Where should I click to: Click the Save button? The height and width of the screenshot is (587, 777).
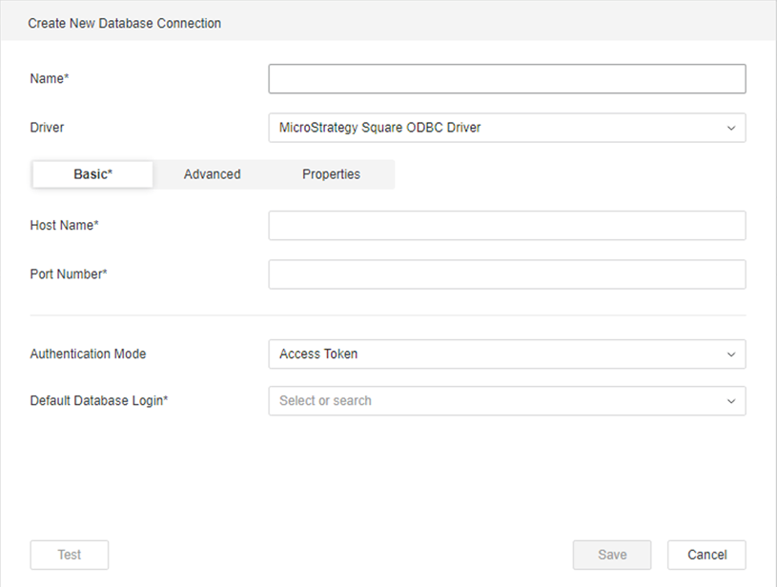611,555
